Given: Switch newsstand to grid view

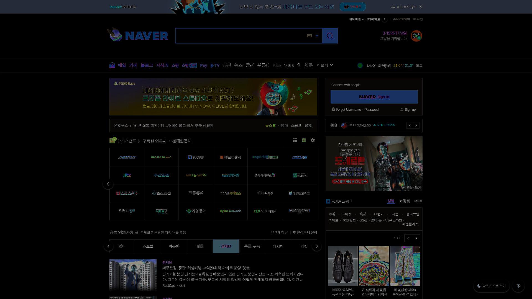Looking at the screenshot, I should [304, 140].
